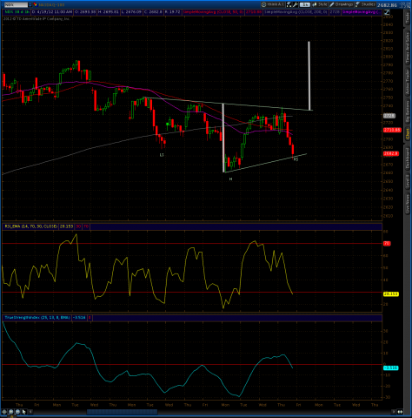Open the Drawings menu
The width and height of the screenshot is (412, 418).
pyautogui.click(x=341, y=4)
